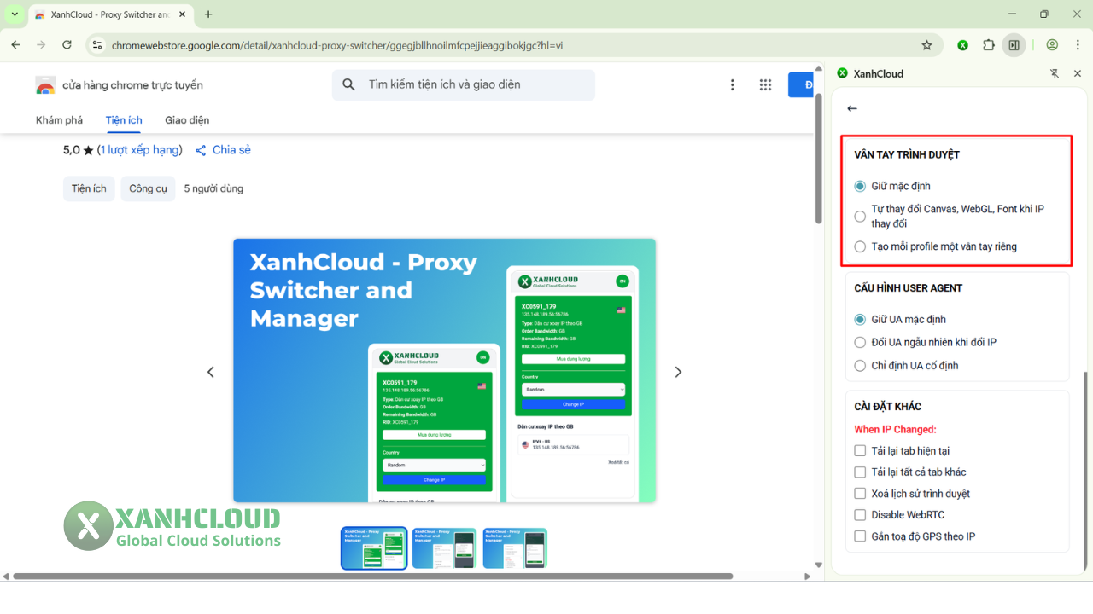Screen dimensions: 1093x614
Task: Check "Gán toạ độ GPS theo IP"
Action: click(861, 536)
